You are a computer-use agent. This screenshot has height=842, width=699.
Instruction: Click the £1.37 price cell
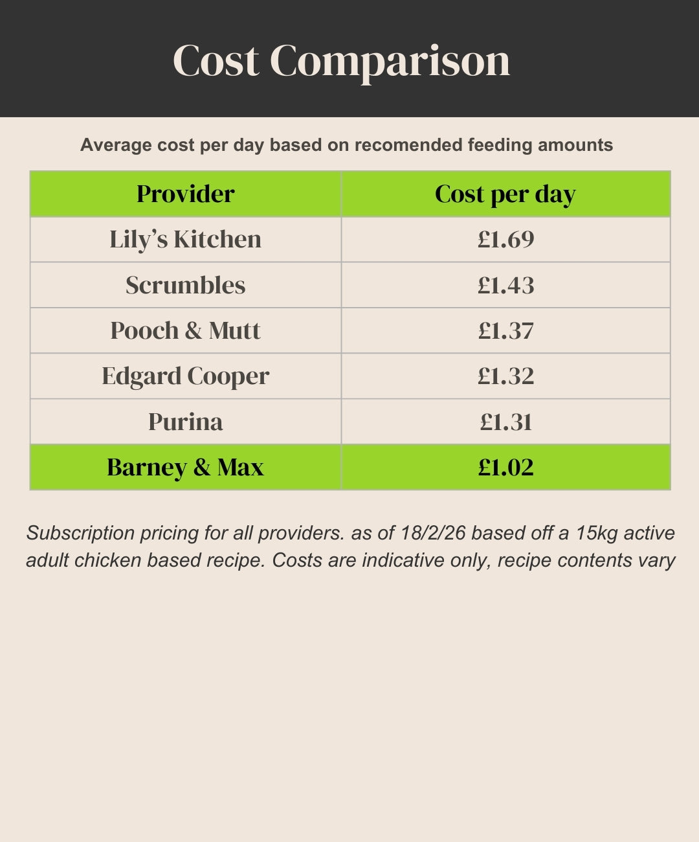[505, 330]
